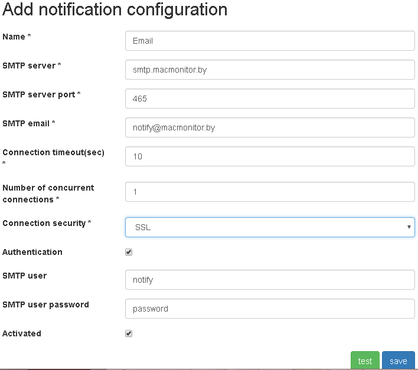The image size is (418, 370).
Task: Click the "Add notification configuration" heading
Action: pyautogui.click(x=115, y=10)
